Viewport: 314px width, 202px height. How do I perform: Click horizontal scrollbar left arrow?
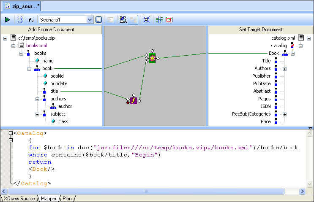pyautogui.click(x=4, y=191)
